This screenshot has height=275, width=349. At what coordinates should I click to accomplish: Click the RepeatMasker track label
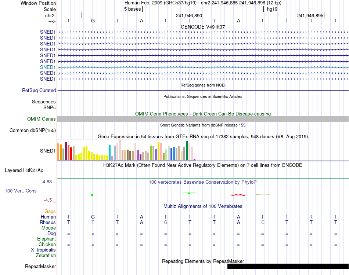tap(40, 266)
